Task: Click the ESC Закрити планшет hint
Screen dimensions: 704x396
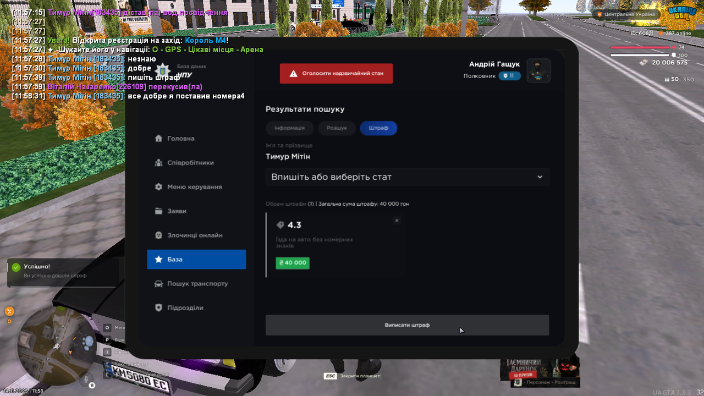Action: [352, 376]
